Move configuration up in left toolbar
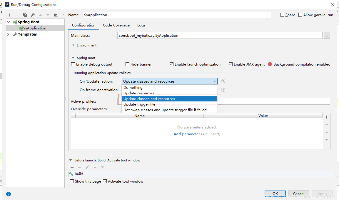The height and width of the screenshot is (202, 339). coord(40,15)
